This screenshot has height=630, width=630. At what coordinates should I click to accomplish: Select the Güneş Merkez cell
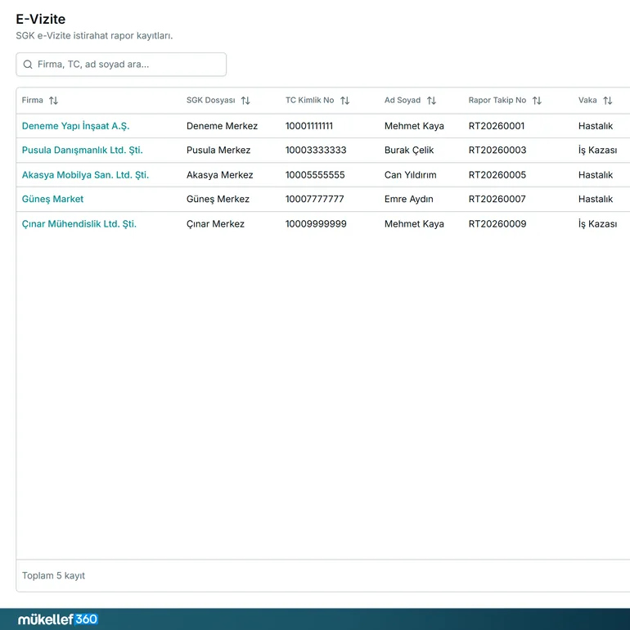pyautogui.click(x=218, y=199)
